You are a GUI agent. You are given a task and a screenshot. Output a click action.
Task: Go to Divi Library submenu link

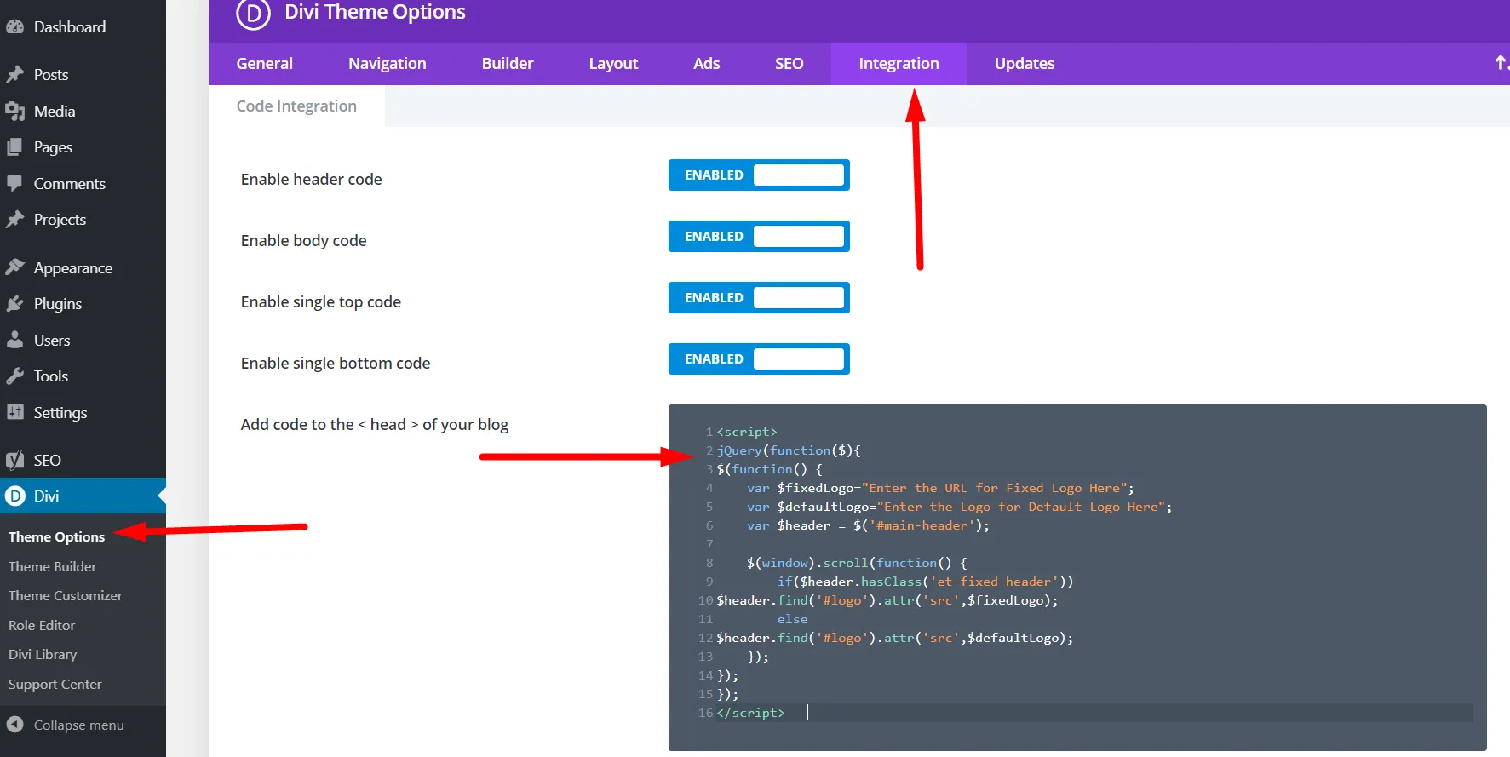(x=43, y=654)
